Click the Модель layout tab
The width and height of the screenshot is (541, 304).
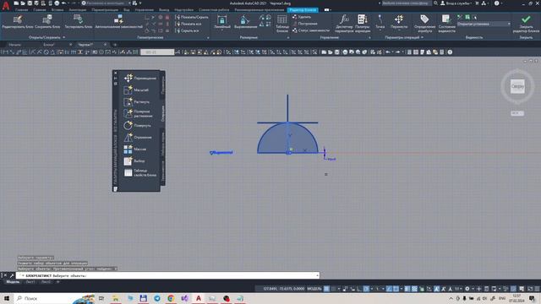(13, 282)
